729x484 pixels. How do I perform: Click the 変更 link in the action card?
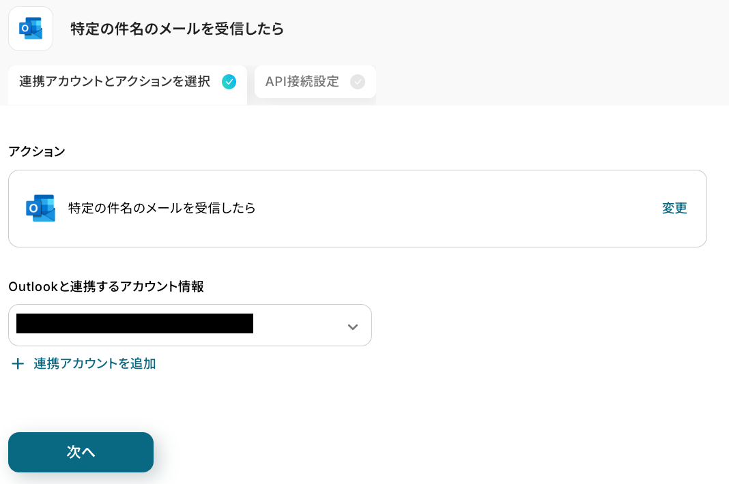coord(674,209)
